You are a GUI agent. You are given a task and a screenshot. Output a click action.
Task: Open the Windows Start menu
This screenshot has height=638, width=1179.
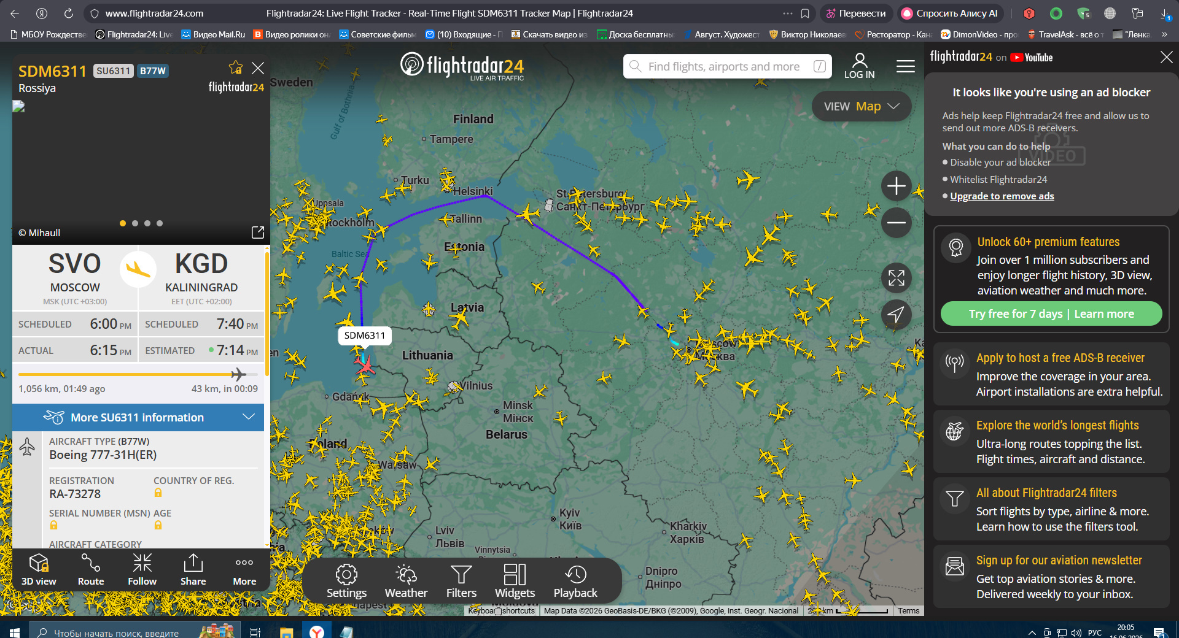click(x=15, y=632)
